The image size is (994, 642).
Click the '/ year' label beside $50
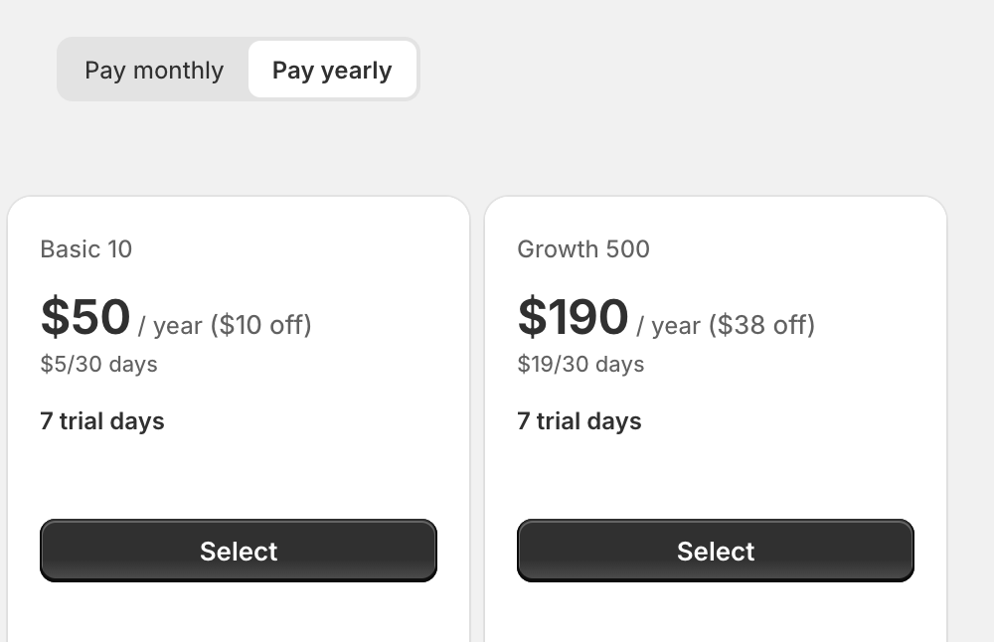pos(170,326)
